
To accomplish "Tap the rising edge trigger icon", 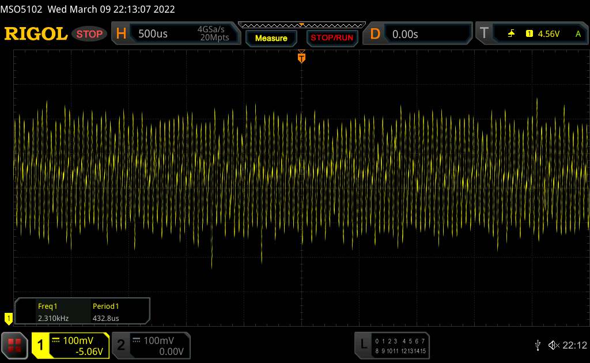I will [511, 34].
